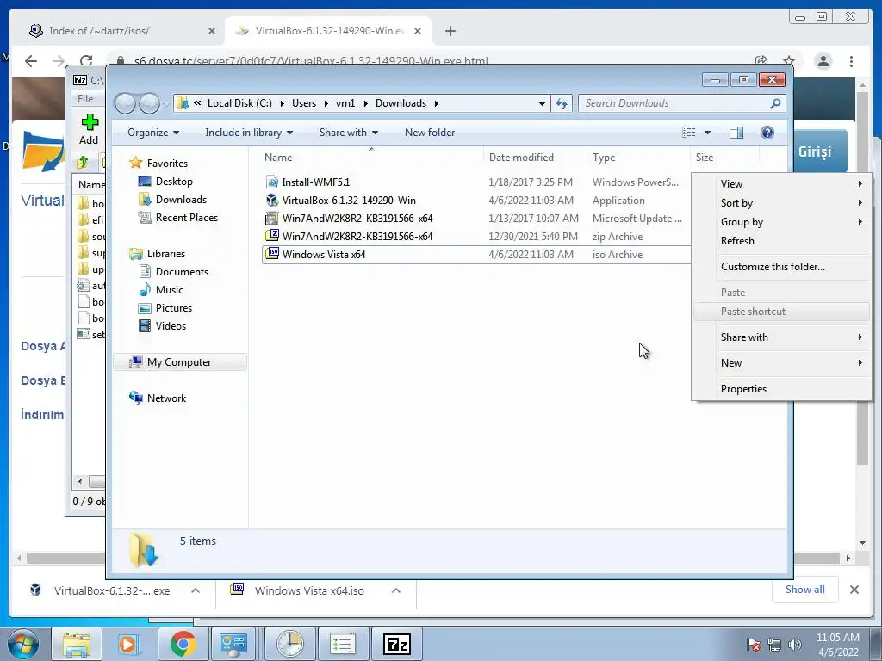Click the 7-Zip Add green plus icon
The image size is (882, 661).
click(x=90, y=122)
